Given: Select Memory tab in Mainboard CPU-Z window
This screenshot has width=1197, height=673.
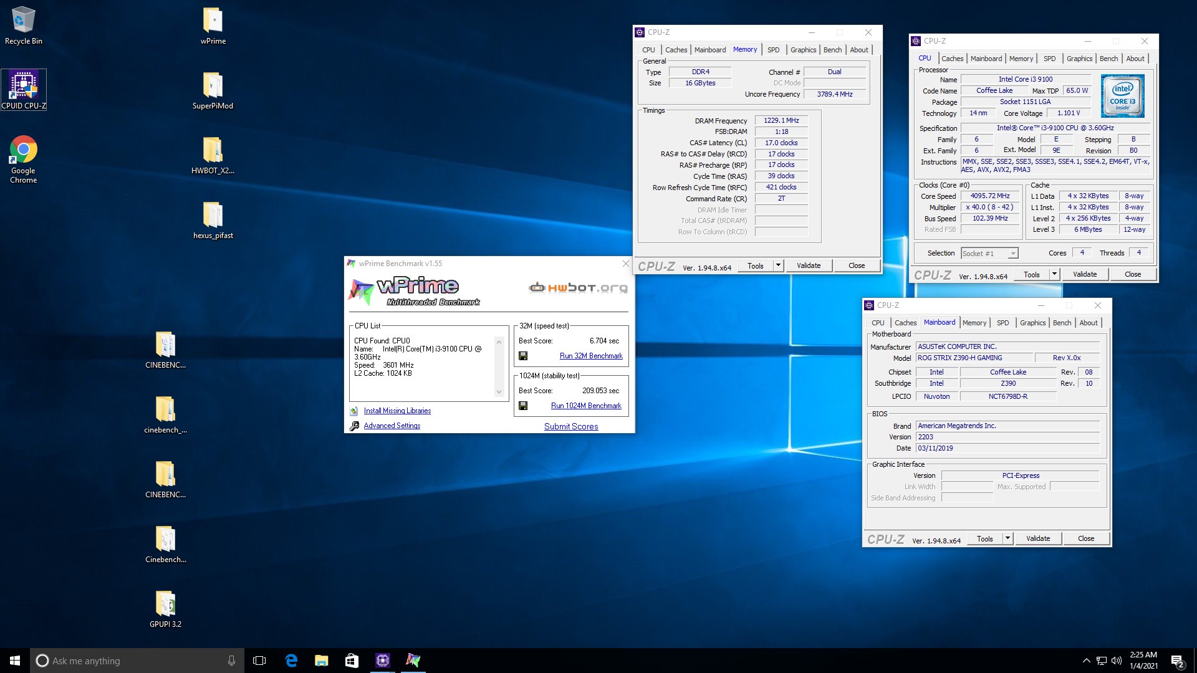Looking at the screenshot, I should tap(974, 323).
